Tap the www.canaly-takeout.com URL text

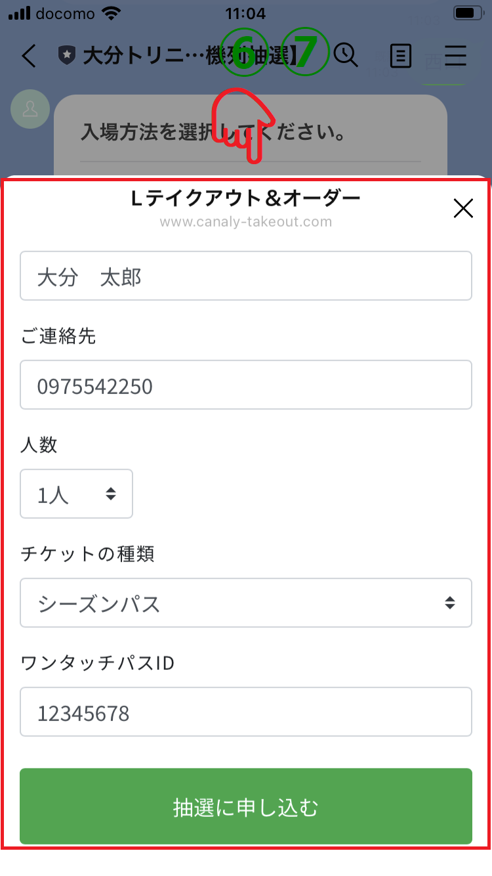coord(246,222)
